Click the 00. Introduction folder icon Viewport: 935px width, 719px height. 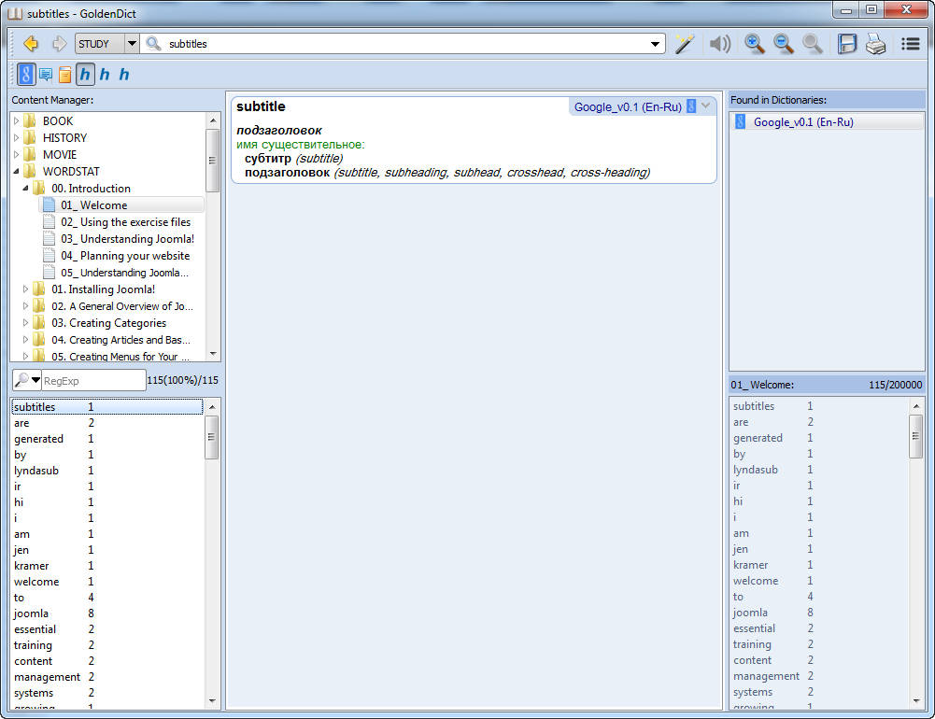39,189
